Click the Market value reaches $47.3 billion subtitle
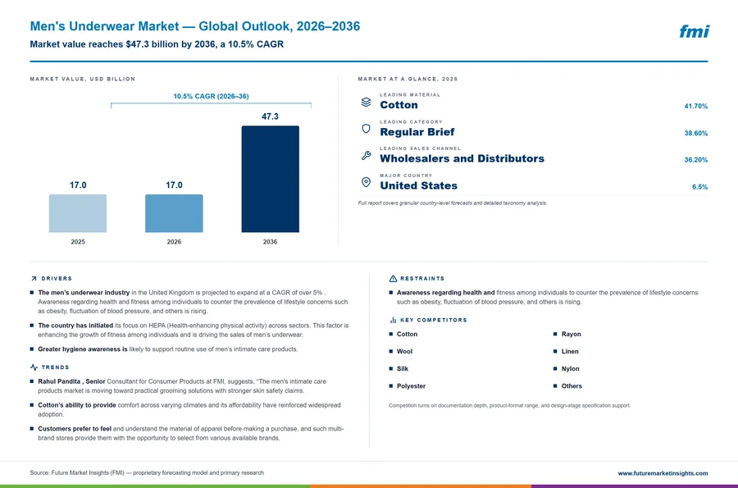Viewport: 738px width, 488px height. click(157, 44)
